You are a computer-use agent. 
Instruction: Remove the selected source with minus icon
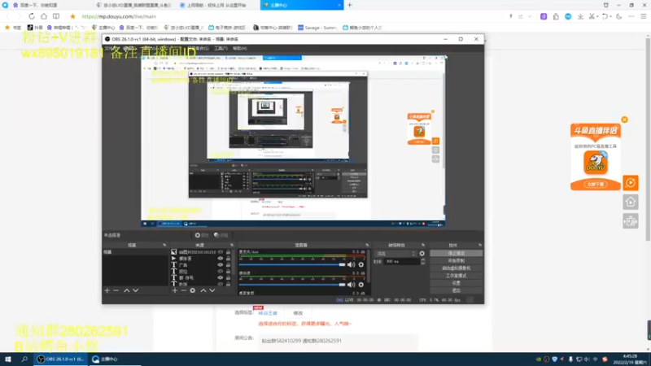(184, 290)
